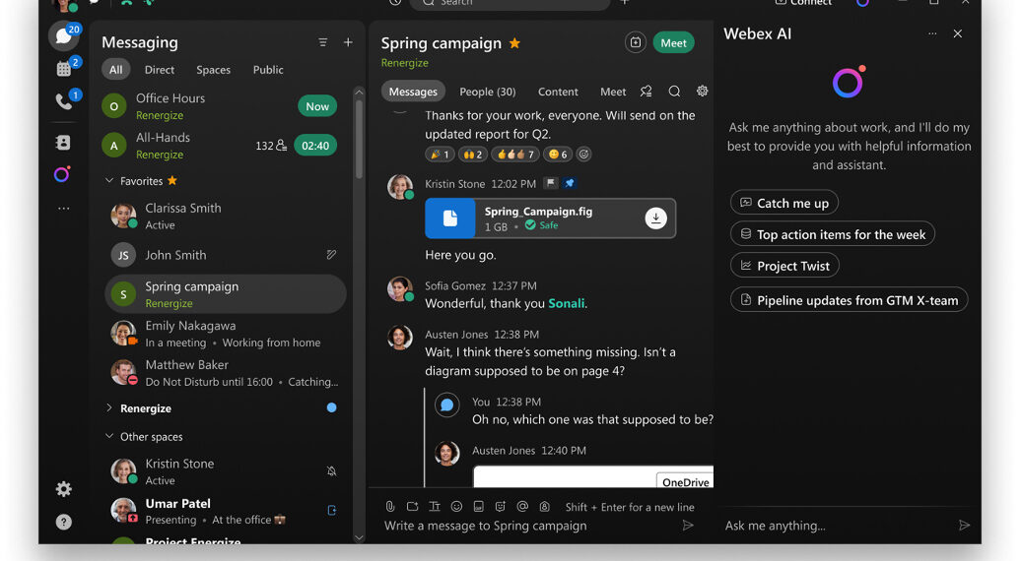The height and width of the screenshot is (561, 1021).
Task: Open the Calling icon in the sidebar
Action: [x=63, y=101]
